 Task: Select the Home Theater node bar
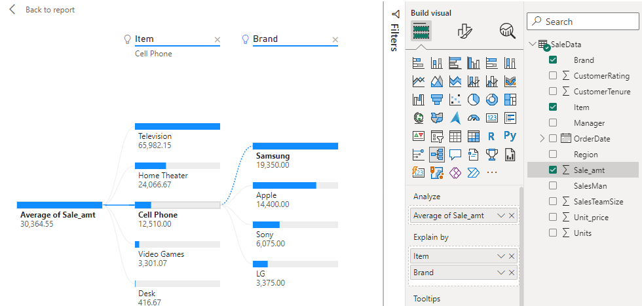(178, 166)
